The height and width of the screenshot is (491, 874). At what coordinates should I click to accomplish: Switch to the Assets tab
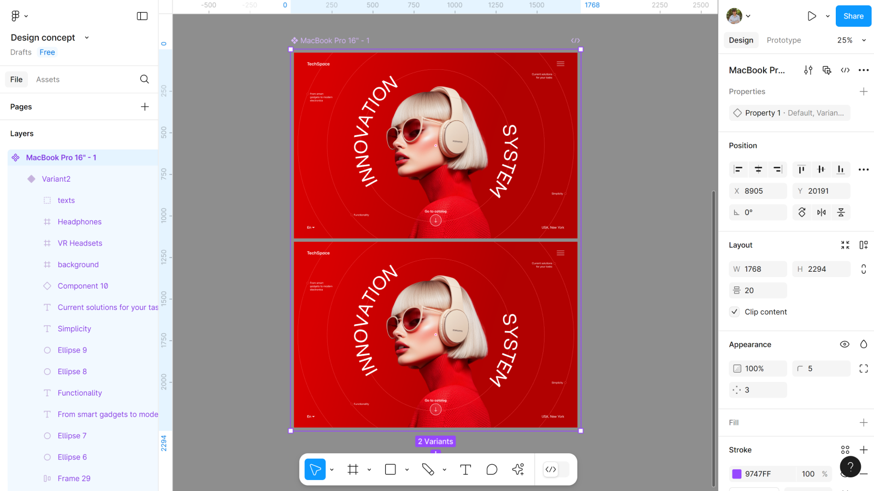pos(48,79)
